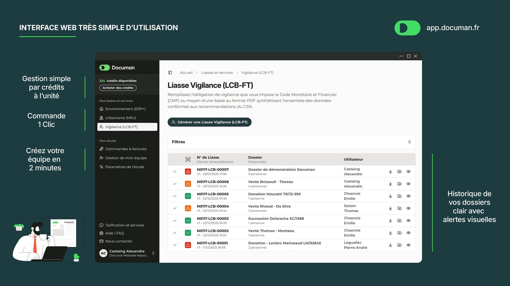Save Vente Thomas - Monteau to folder
Image resolution: width=510 pixels, height=286 pixels.
pyautogui.click(x=399, y=233)
